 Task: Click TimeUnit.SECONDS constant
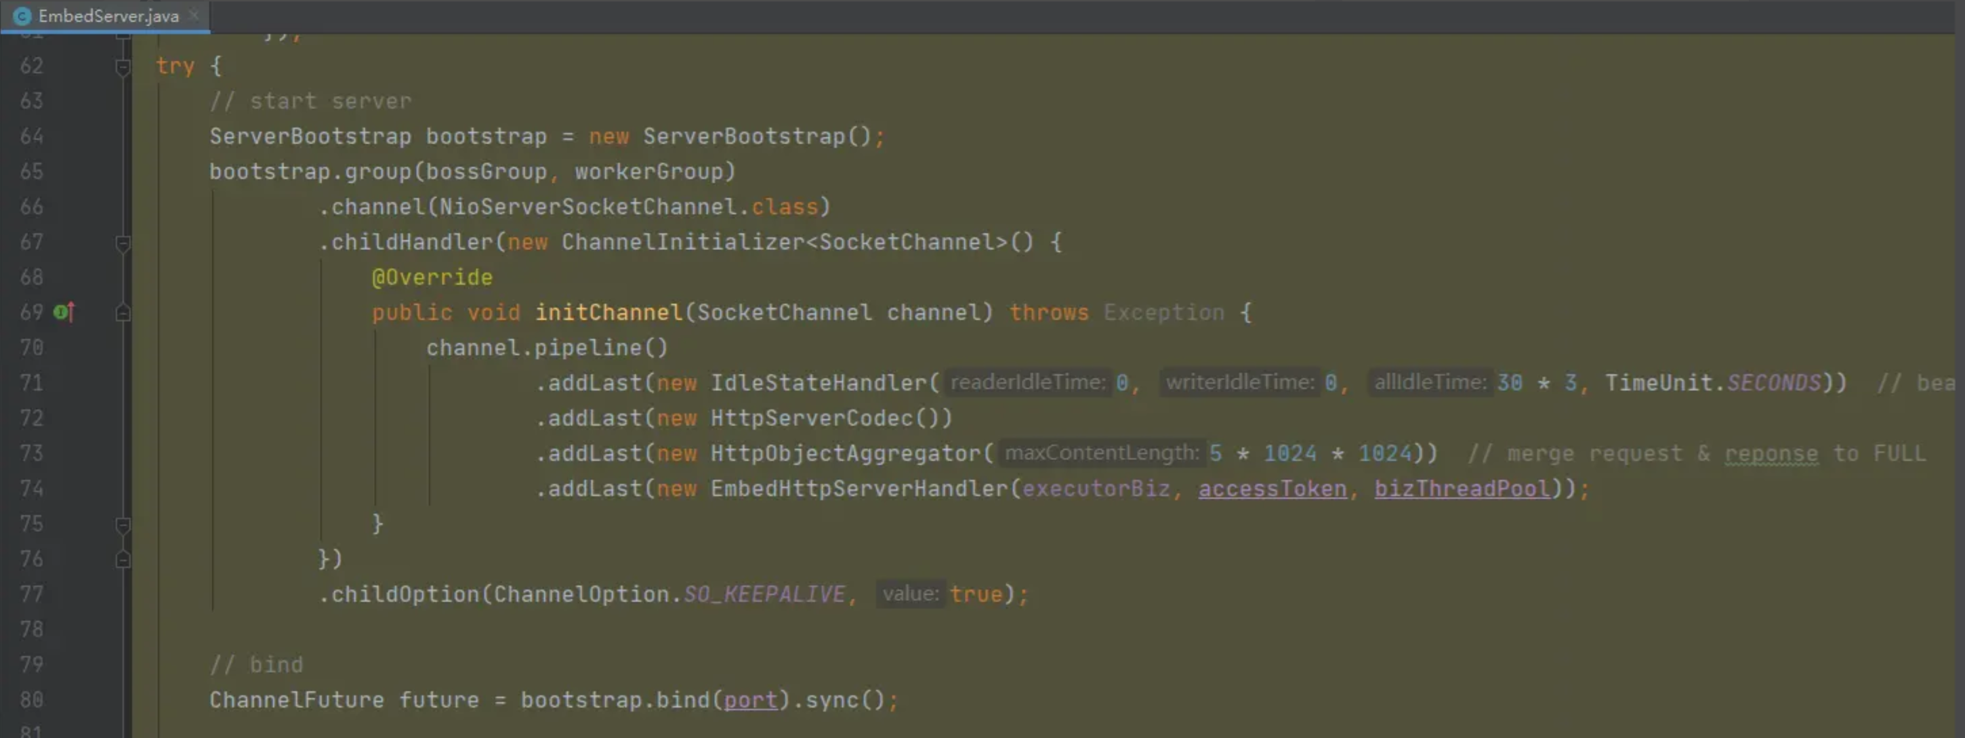1712,383
